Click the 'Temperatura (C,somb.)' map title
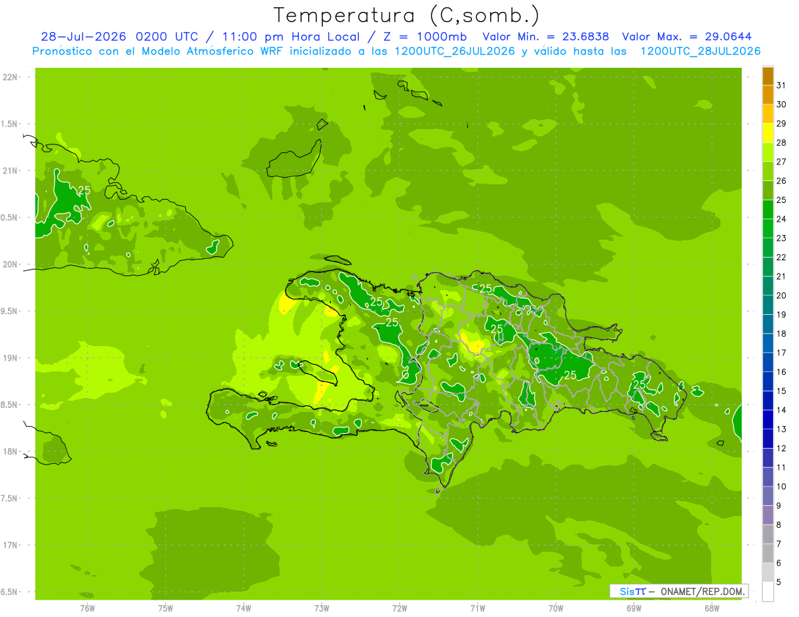 [406, 15]
